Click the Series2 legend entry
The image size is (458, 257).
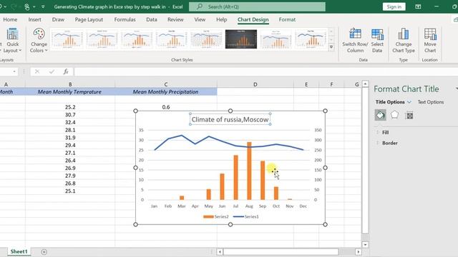[216, 216]
